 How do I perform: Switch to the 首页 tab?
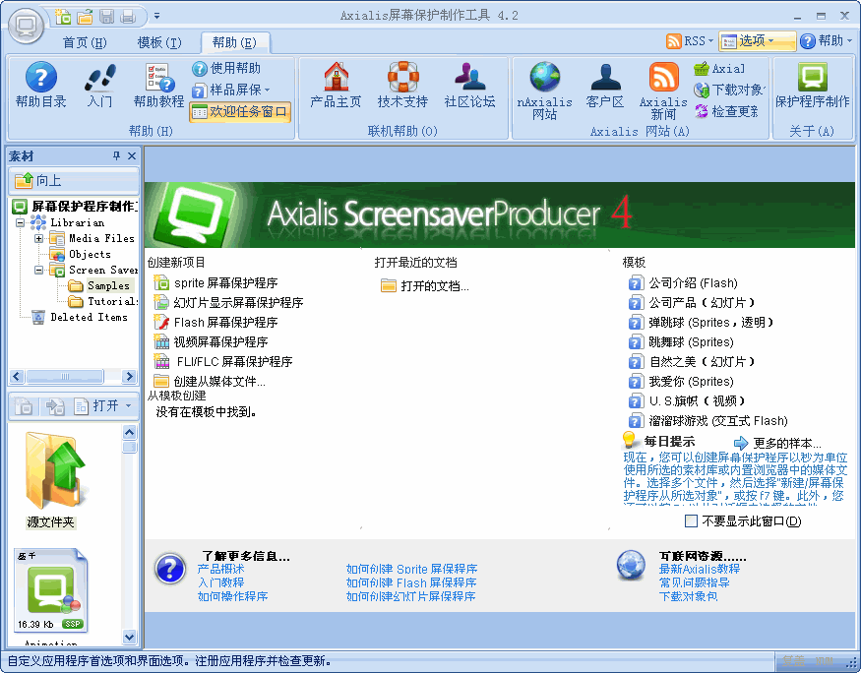(x=84, y=42)
